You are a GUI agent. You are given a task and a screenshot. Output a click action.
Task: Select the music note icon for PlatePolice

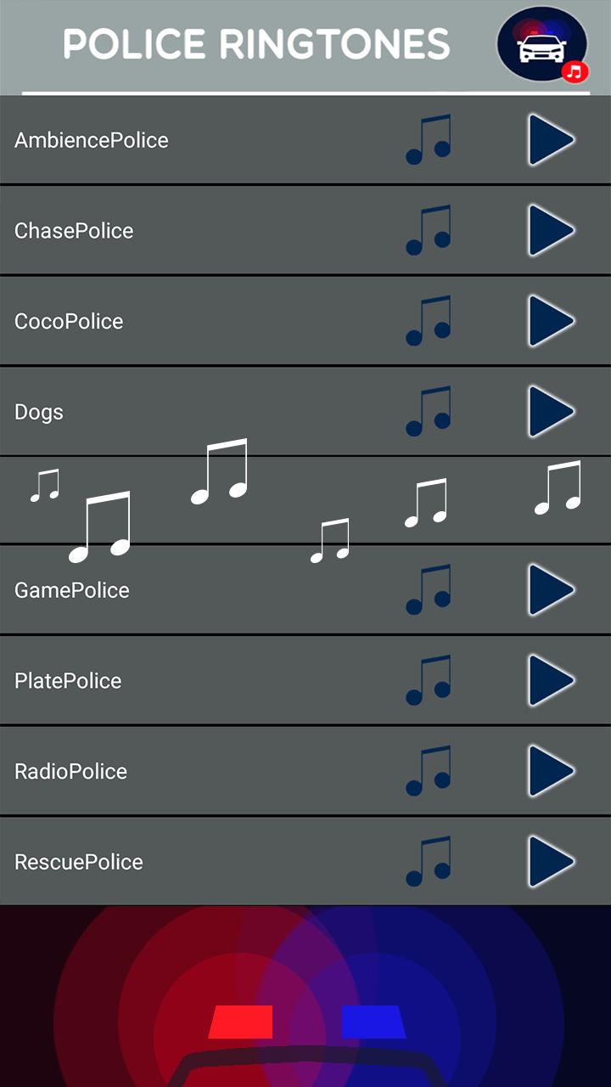(x=429, y=680)
